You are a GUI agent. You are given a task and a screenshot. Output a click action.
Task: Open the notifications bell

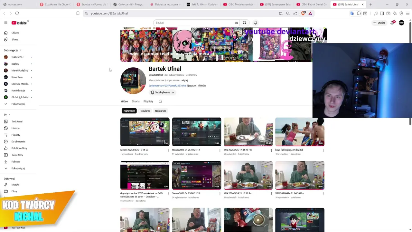(x=392, y=23)
